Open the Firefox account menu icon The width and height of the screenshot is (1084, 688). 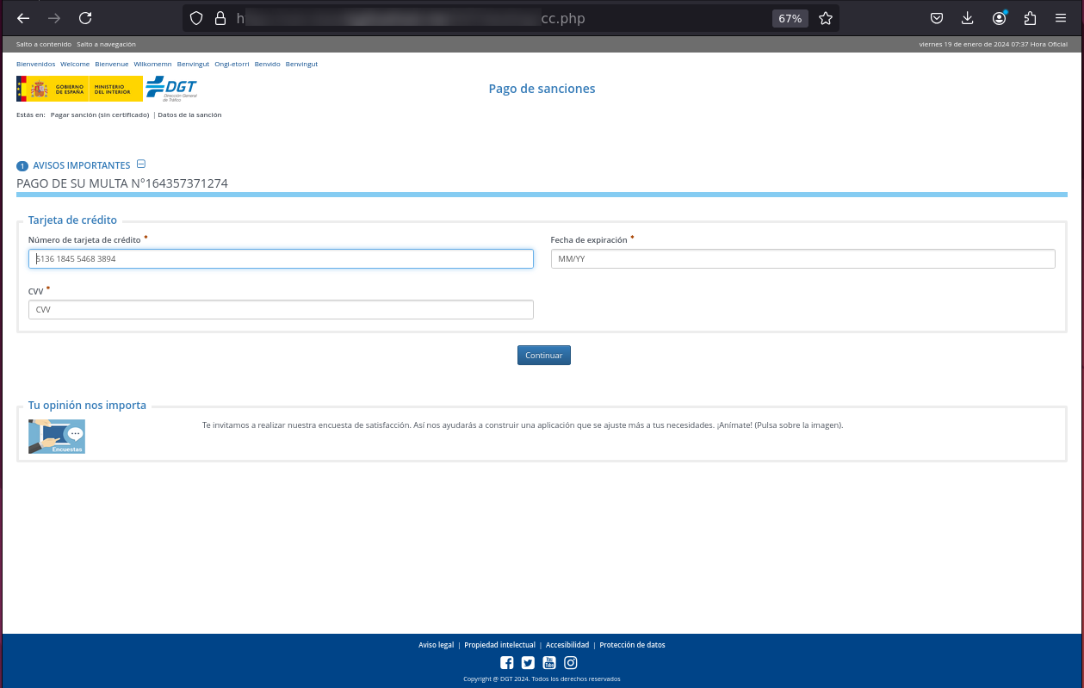tap(999, 18)
